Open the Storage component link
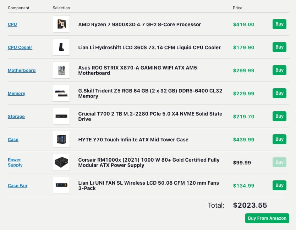 click(x=16, y=116)
